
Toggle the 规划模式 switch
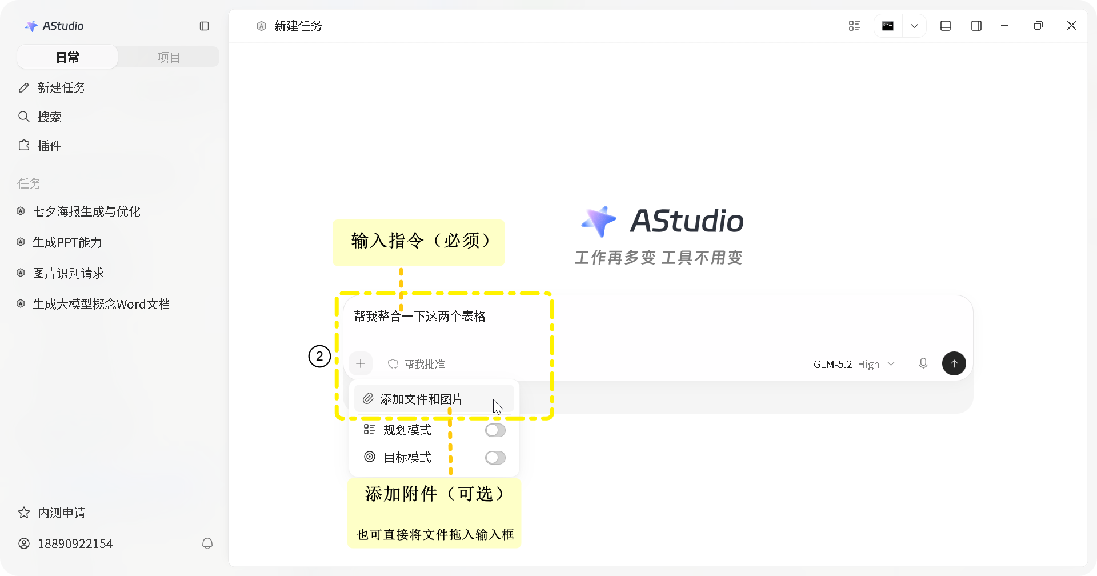(x=495, y=430)
